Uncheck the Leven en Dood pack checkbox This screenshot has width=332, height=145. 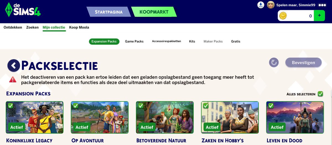271,106
